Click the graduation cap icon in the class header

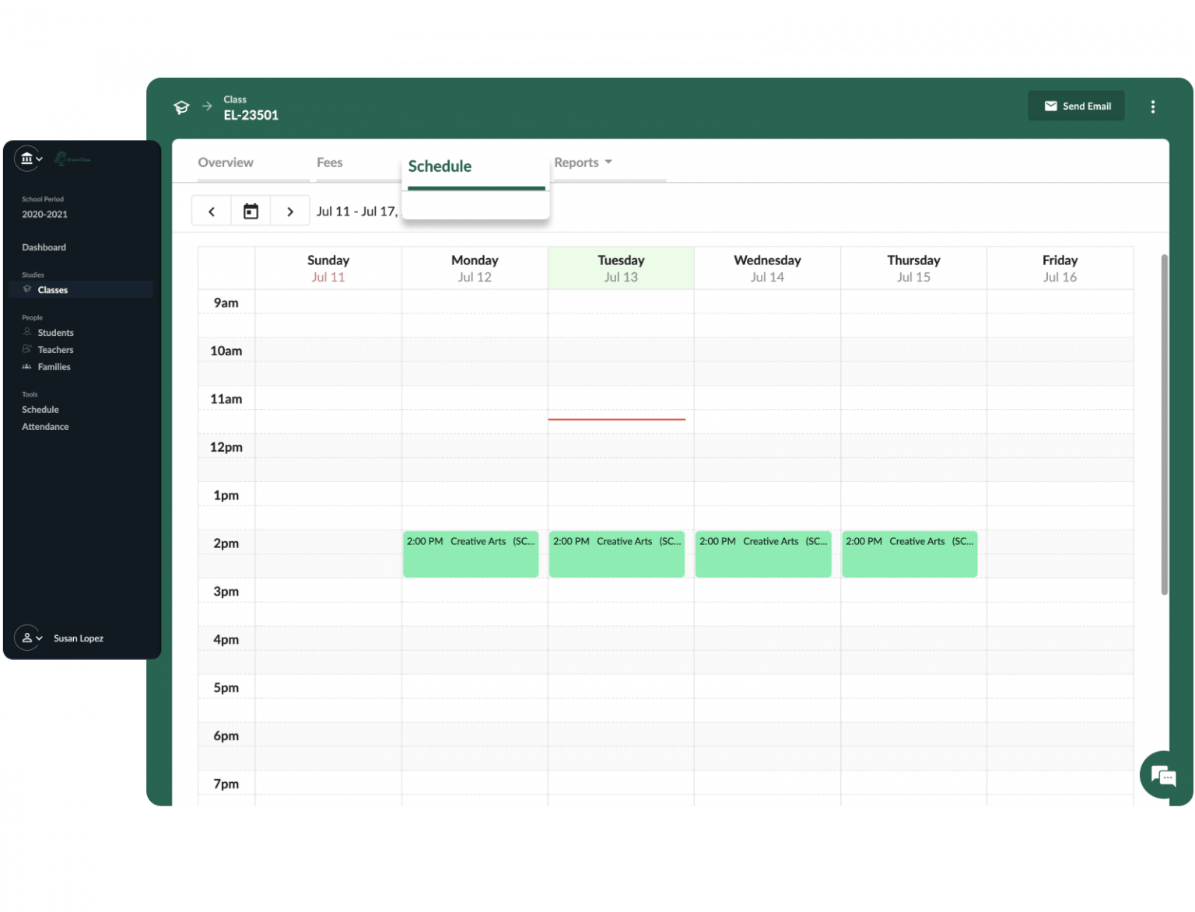coord(181,107)
